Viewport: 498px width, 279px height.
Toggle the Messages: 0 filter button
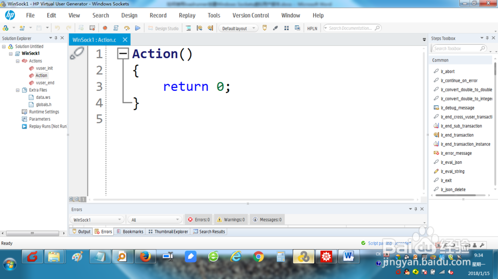pos(267,219)
